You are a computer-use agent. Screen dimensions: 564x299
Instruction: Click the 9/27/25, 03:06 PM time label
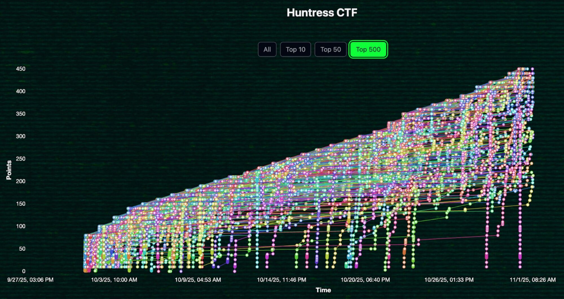pos(30,280)
